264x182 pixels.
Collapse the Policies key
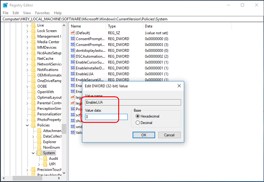[27, 126]
